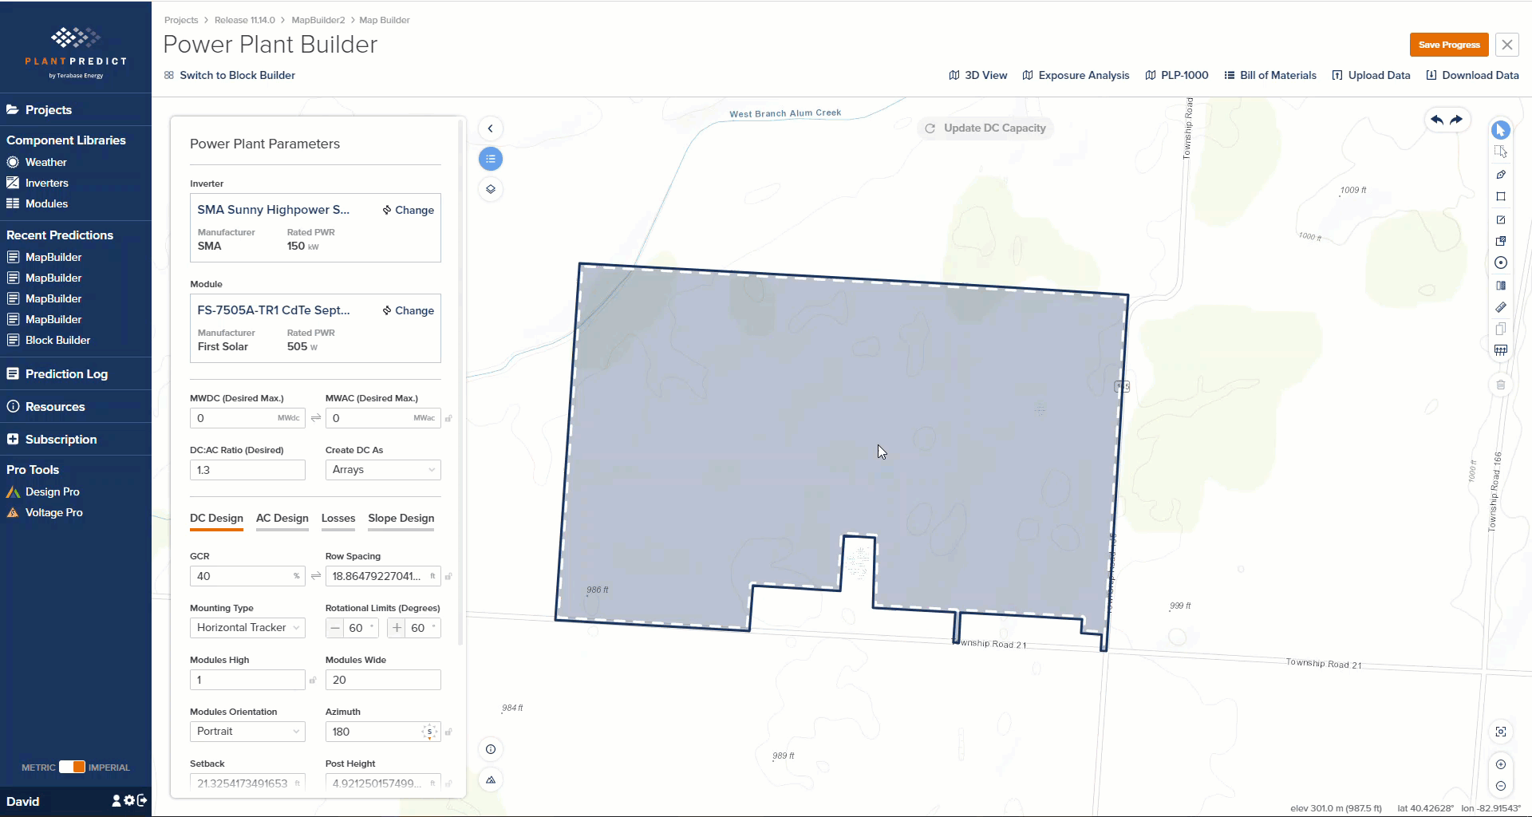The width and height of the screenshot is (1532, 817).
Task: Close the Power Plant Builder
Action: [x=1506, y=45]
